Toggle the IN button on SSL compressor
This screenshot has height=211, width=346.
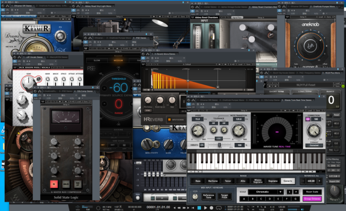click(x=54, y=183)
